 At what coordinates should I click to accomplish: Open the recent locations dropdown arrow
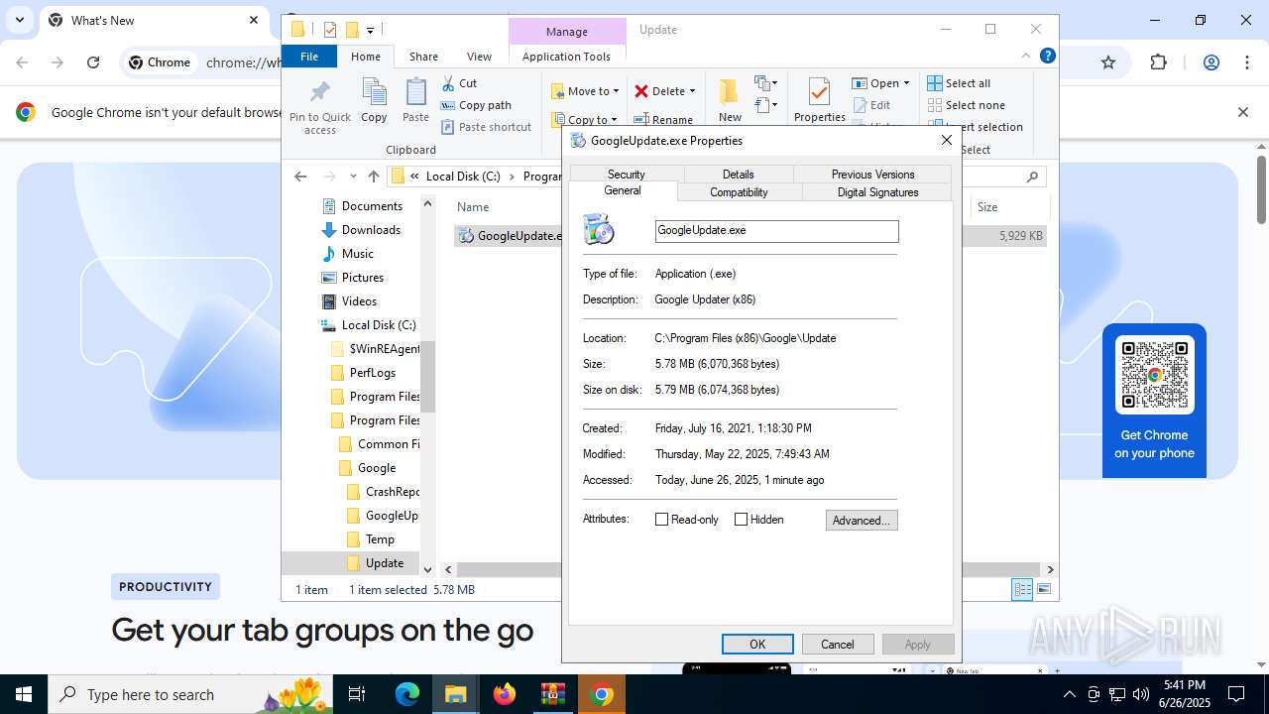[x=351, y=177]
